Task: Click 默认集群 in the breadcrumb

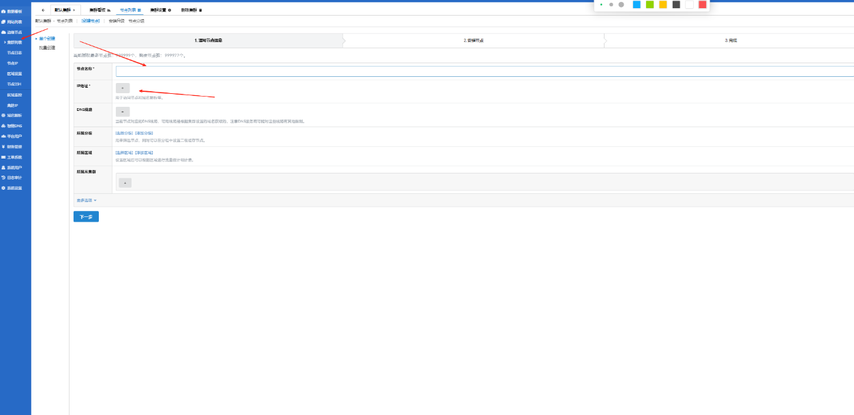Action: 43,21
